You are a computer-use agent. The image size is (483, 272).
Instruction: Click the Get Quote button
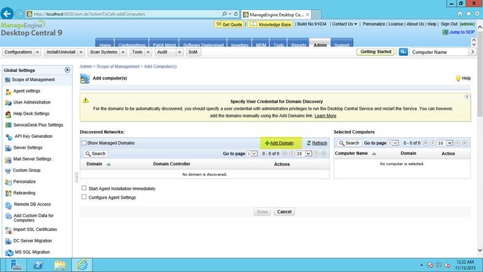tap(230, 25)
